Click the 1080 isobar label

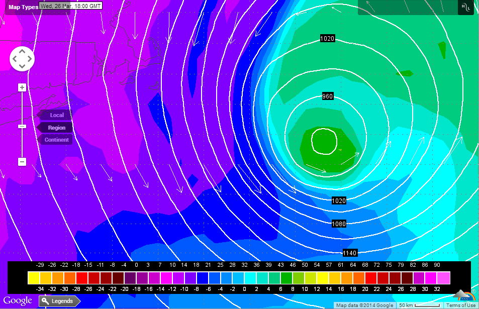point(339,224)
